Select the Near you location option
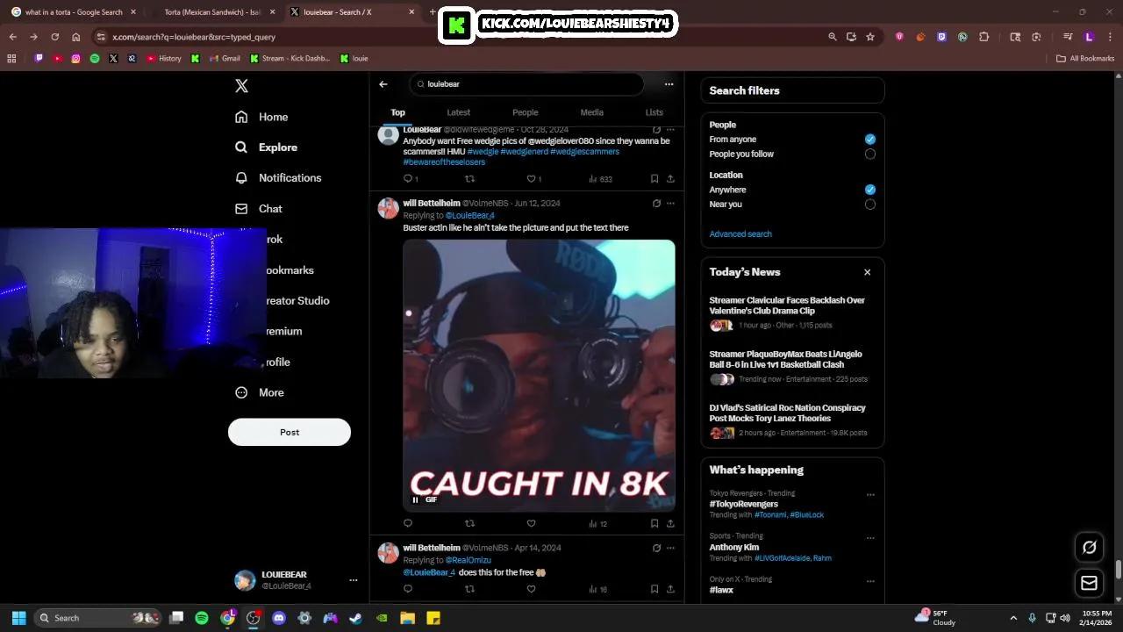 pos(869,205)
